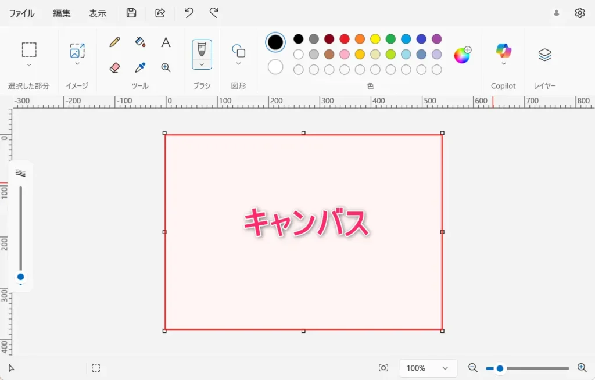Pick the light gray swatch
The image size is (595, 380).
pyautogui.click(x=314, y=54)
